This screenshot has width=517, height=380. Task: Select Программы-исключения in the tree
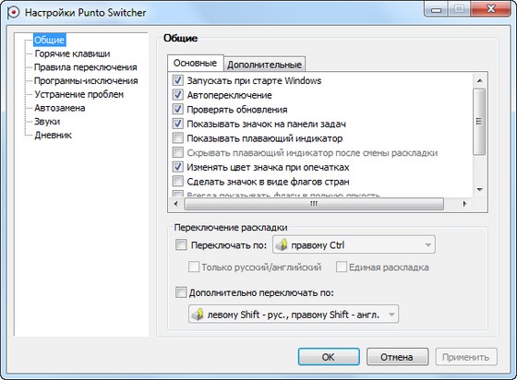pos(86,80)
